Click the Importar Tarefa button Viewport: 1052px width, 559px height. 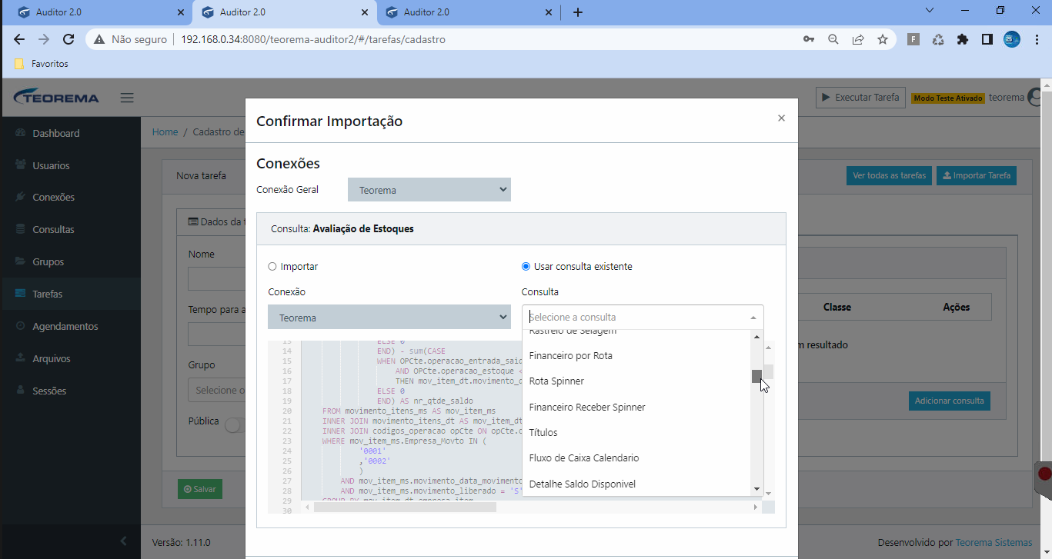tap(977, 175)
